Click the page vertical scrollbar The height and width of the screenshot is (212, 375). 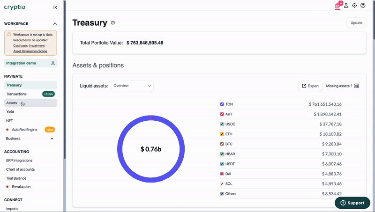pos(373,20)
